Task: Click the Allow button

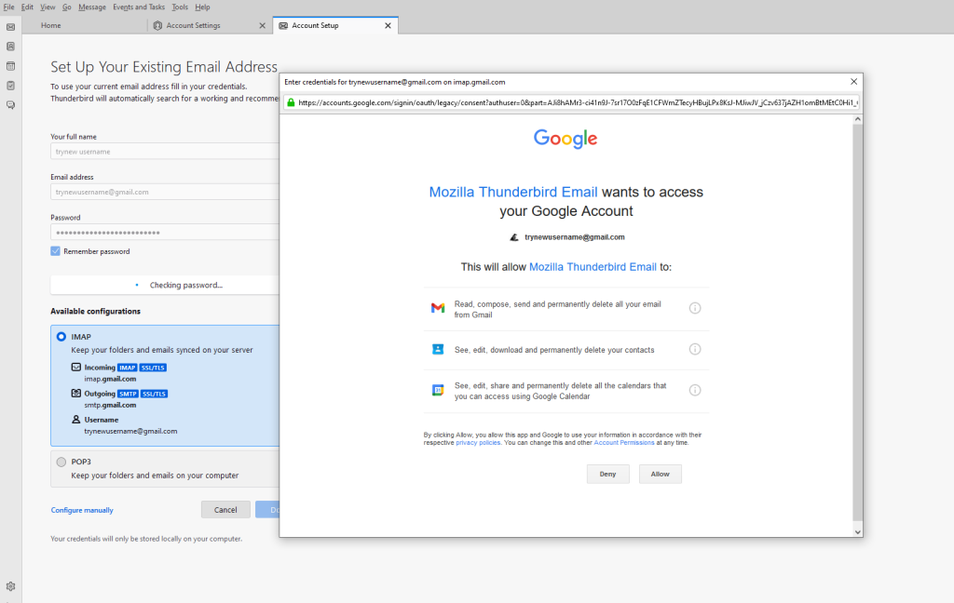Action: point(660,475)
